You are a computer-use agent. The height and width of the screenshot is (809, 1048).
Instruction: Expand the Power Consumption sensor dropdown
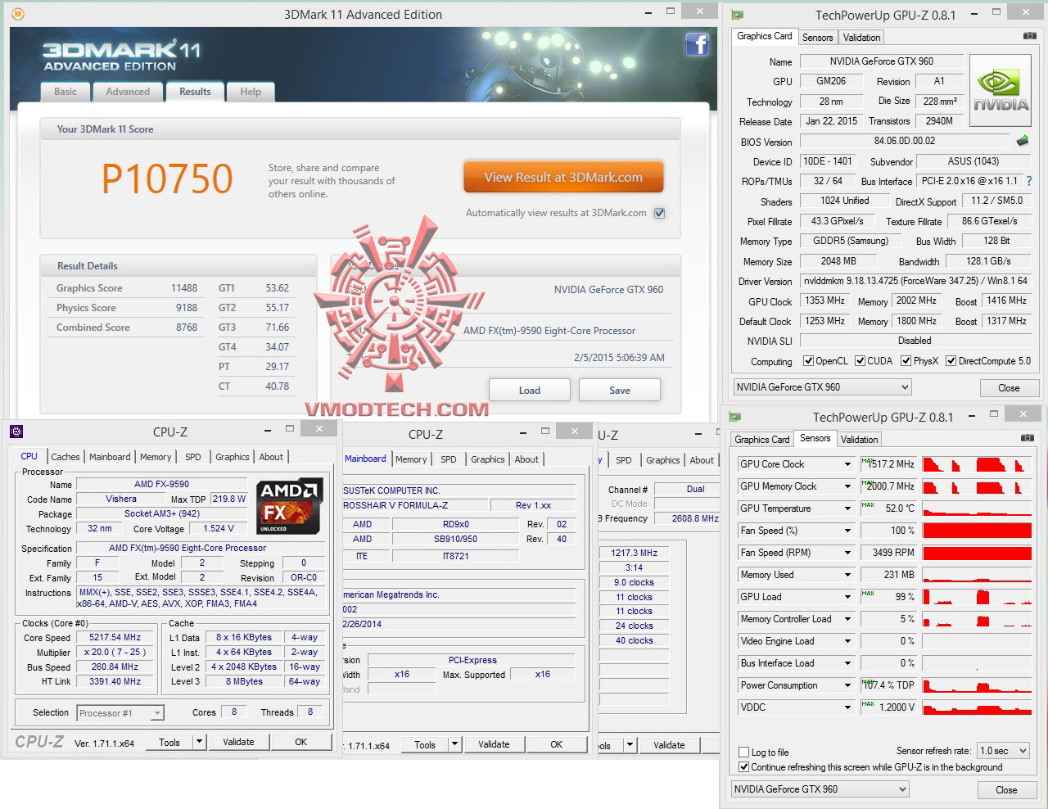(x=848, y=685)
